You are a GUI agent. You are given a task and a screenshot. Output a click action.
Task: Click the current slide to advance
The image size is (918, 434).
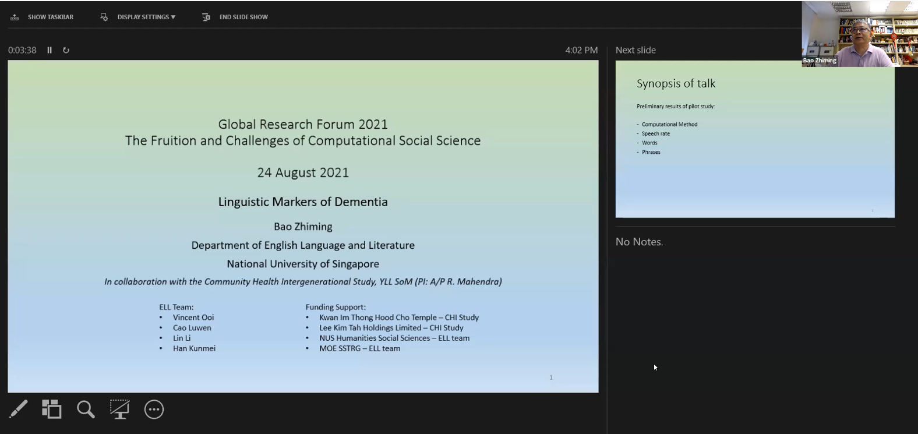coord(303,227)
